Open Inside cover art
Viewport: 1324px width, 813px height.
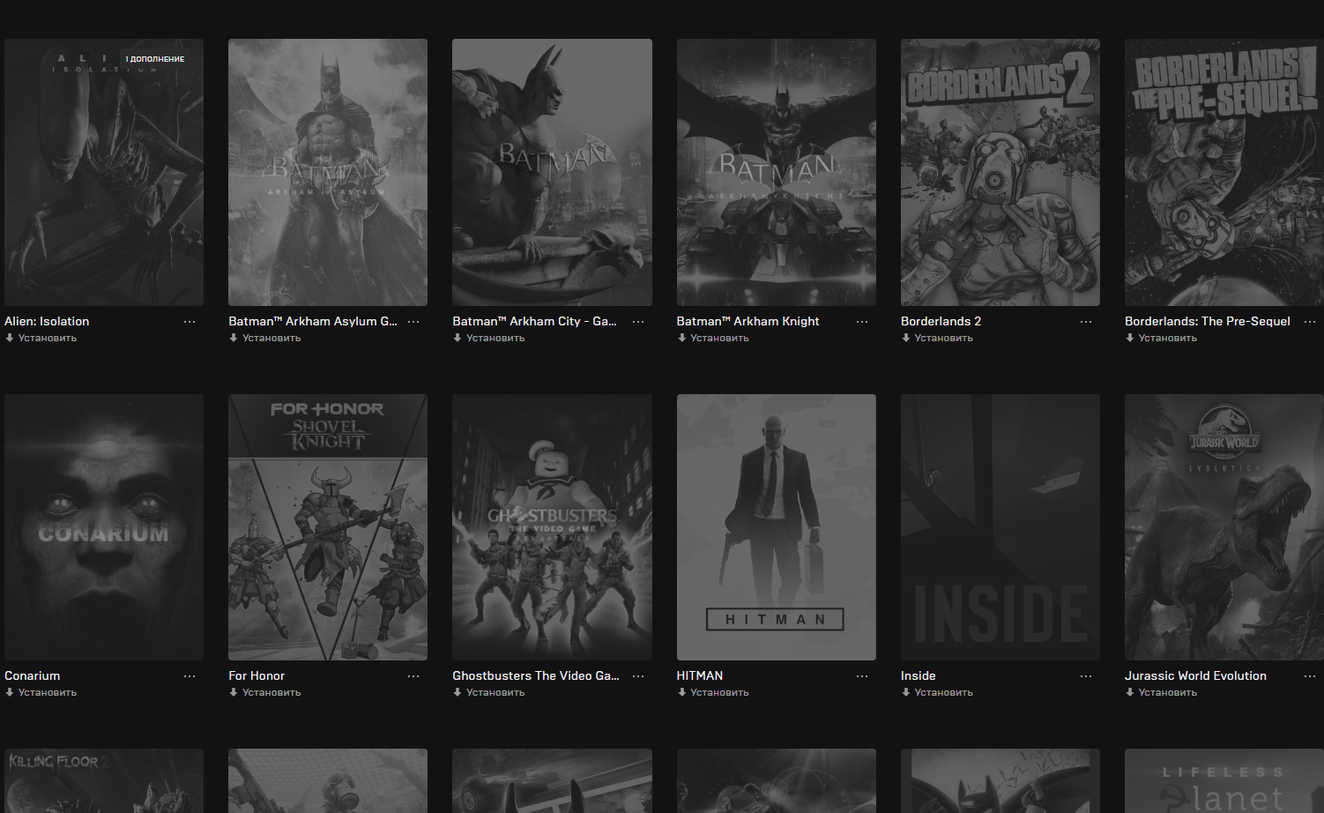1000,527
